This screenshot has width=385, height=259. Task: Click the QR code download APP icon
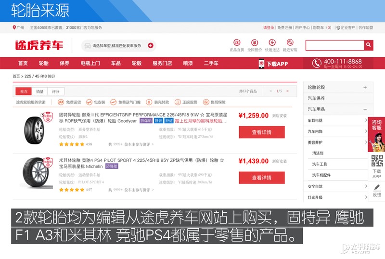click(x=377, y=161)
